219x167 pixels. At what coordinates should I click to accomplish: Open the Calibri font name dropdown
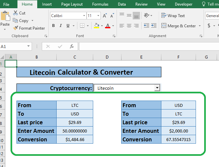point(84,15)
